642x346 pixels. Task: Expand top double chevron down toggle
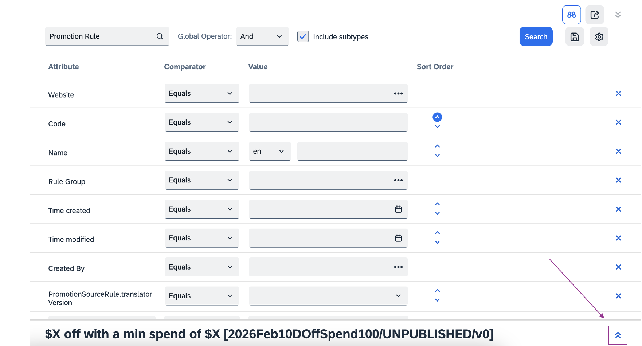[x=618, y=15]
